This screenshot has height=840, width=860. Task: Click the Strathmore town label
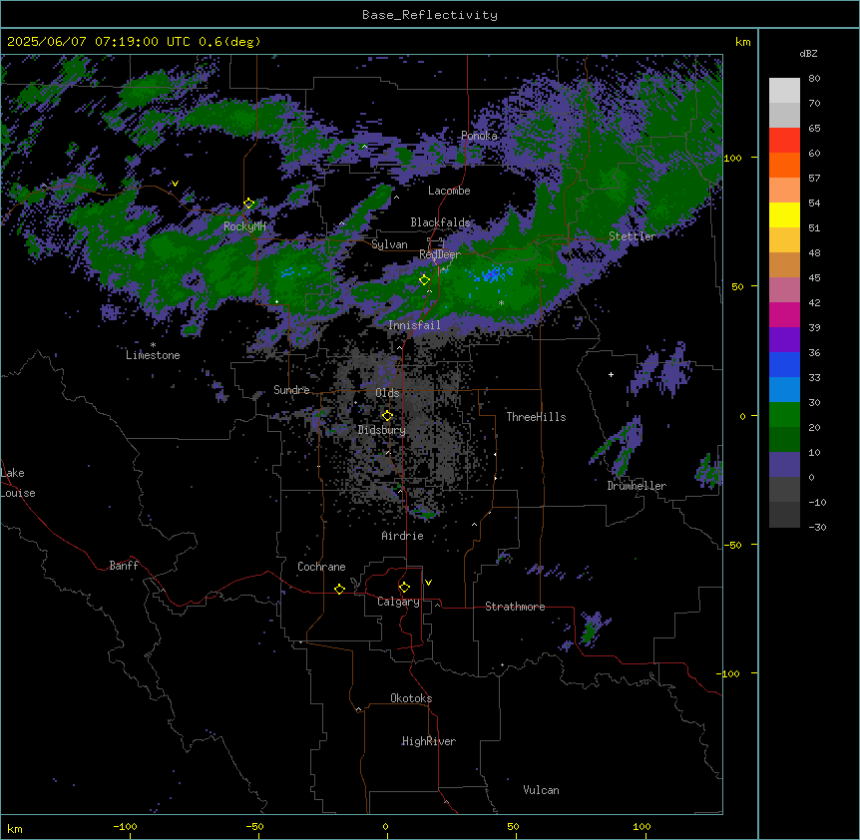coord(515,607)
